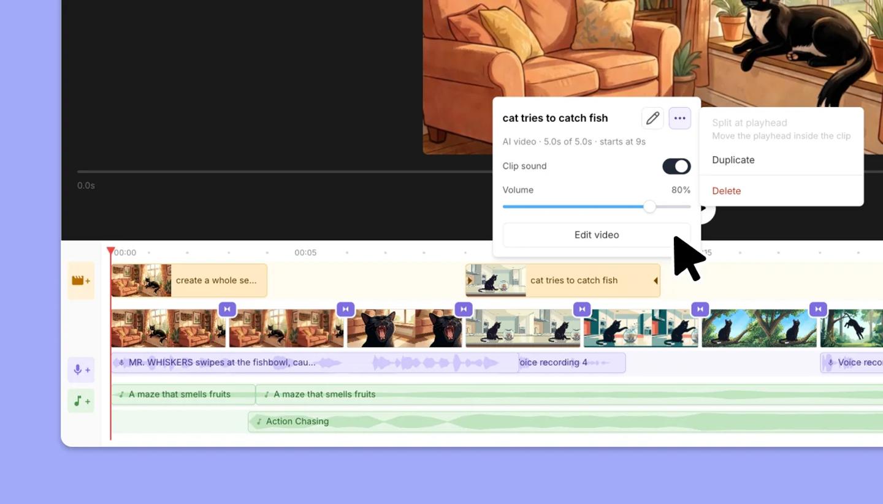883x504 pixels.
Task: Click the transition icon before the jumping cat scene
Action: (819, 309)
